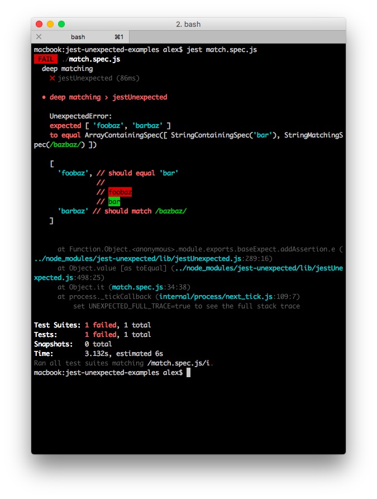Click the yellow minimize window button

[50, 24]
